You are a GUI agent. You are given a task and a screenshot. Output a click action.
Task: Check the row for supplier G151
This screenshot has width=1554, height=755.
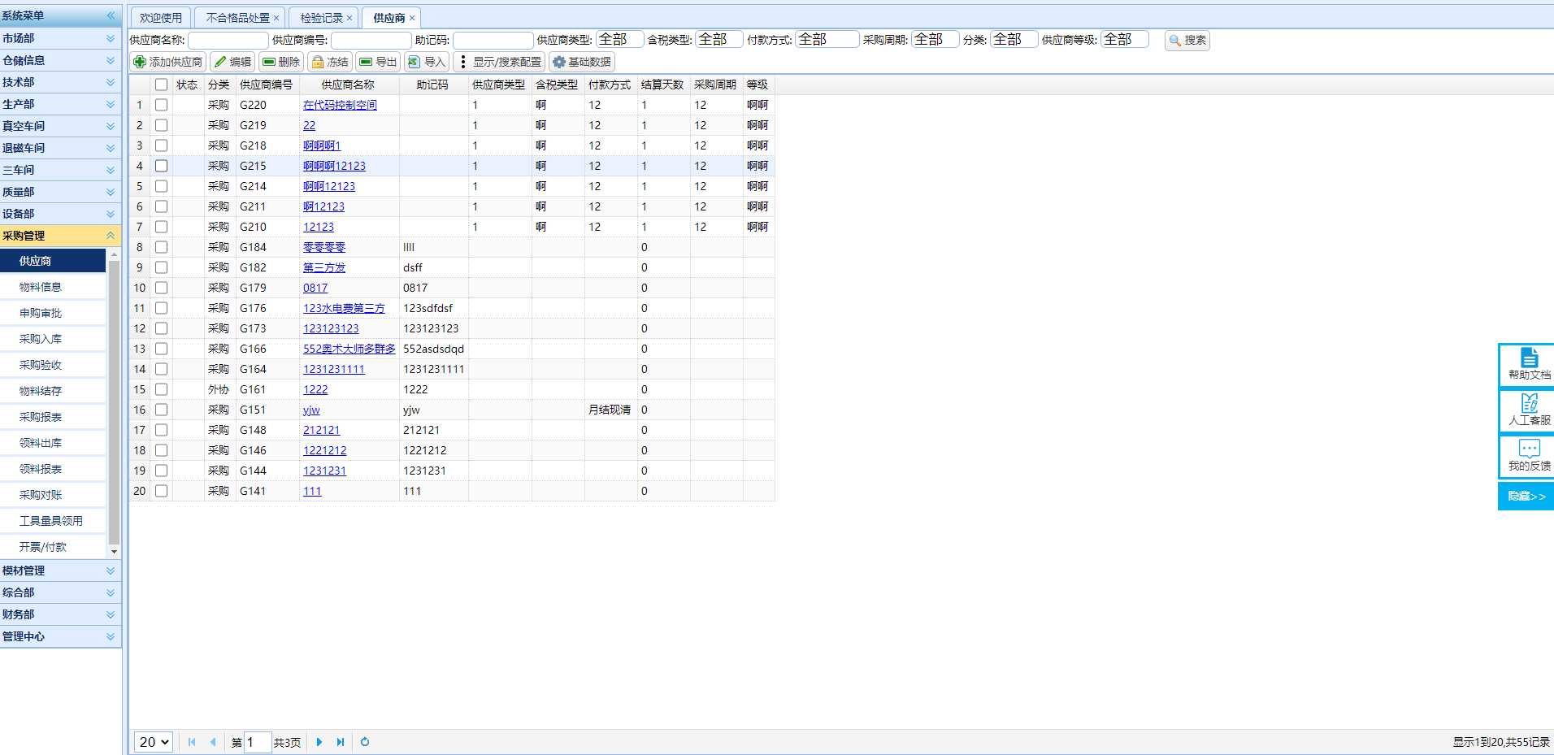point(162,410)
